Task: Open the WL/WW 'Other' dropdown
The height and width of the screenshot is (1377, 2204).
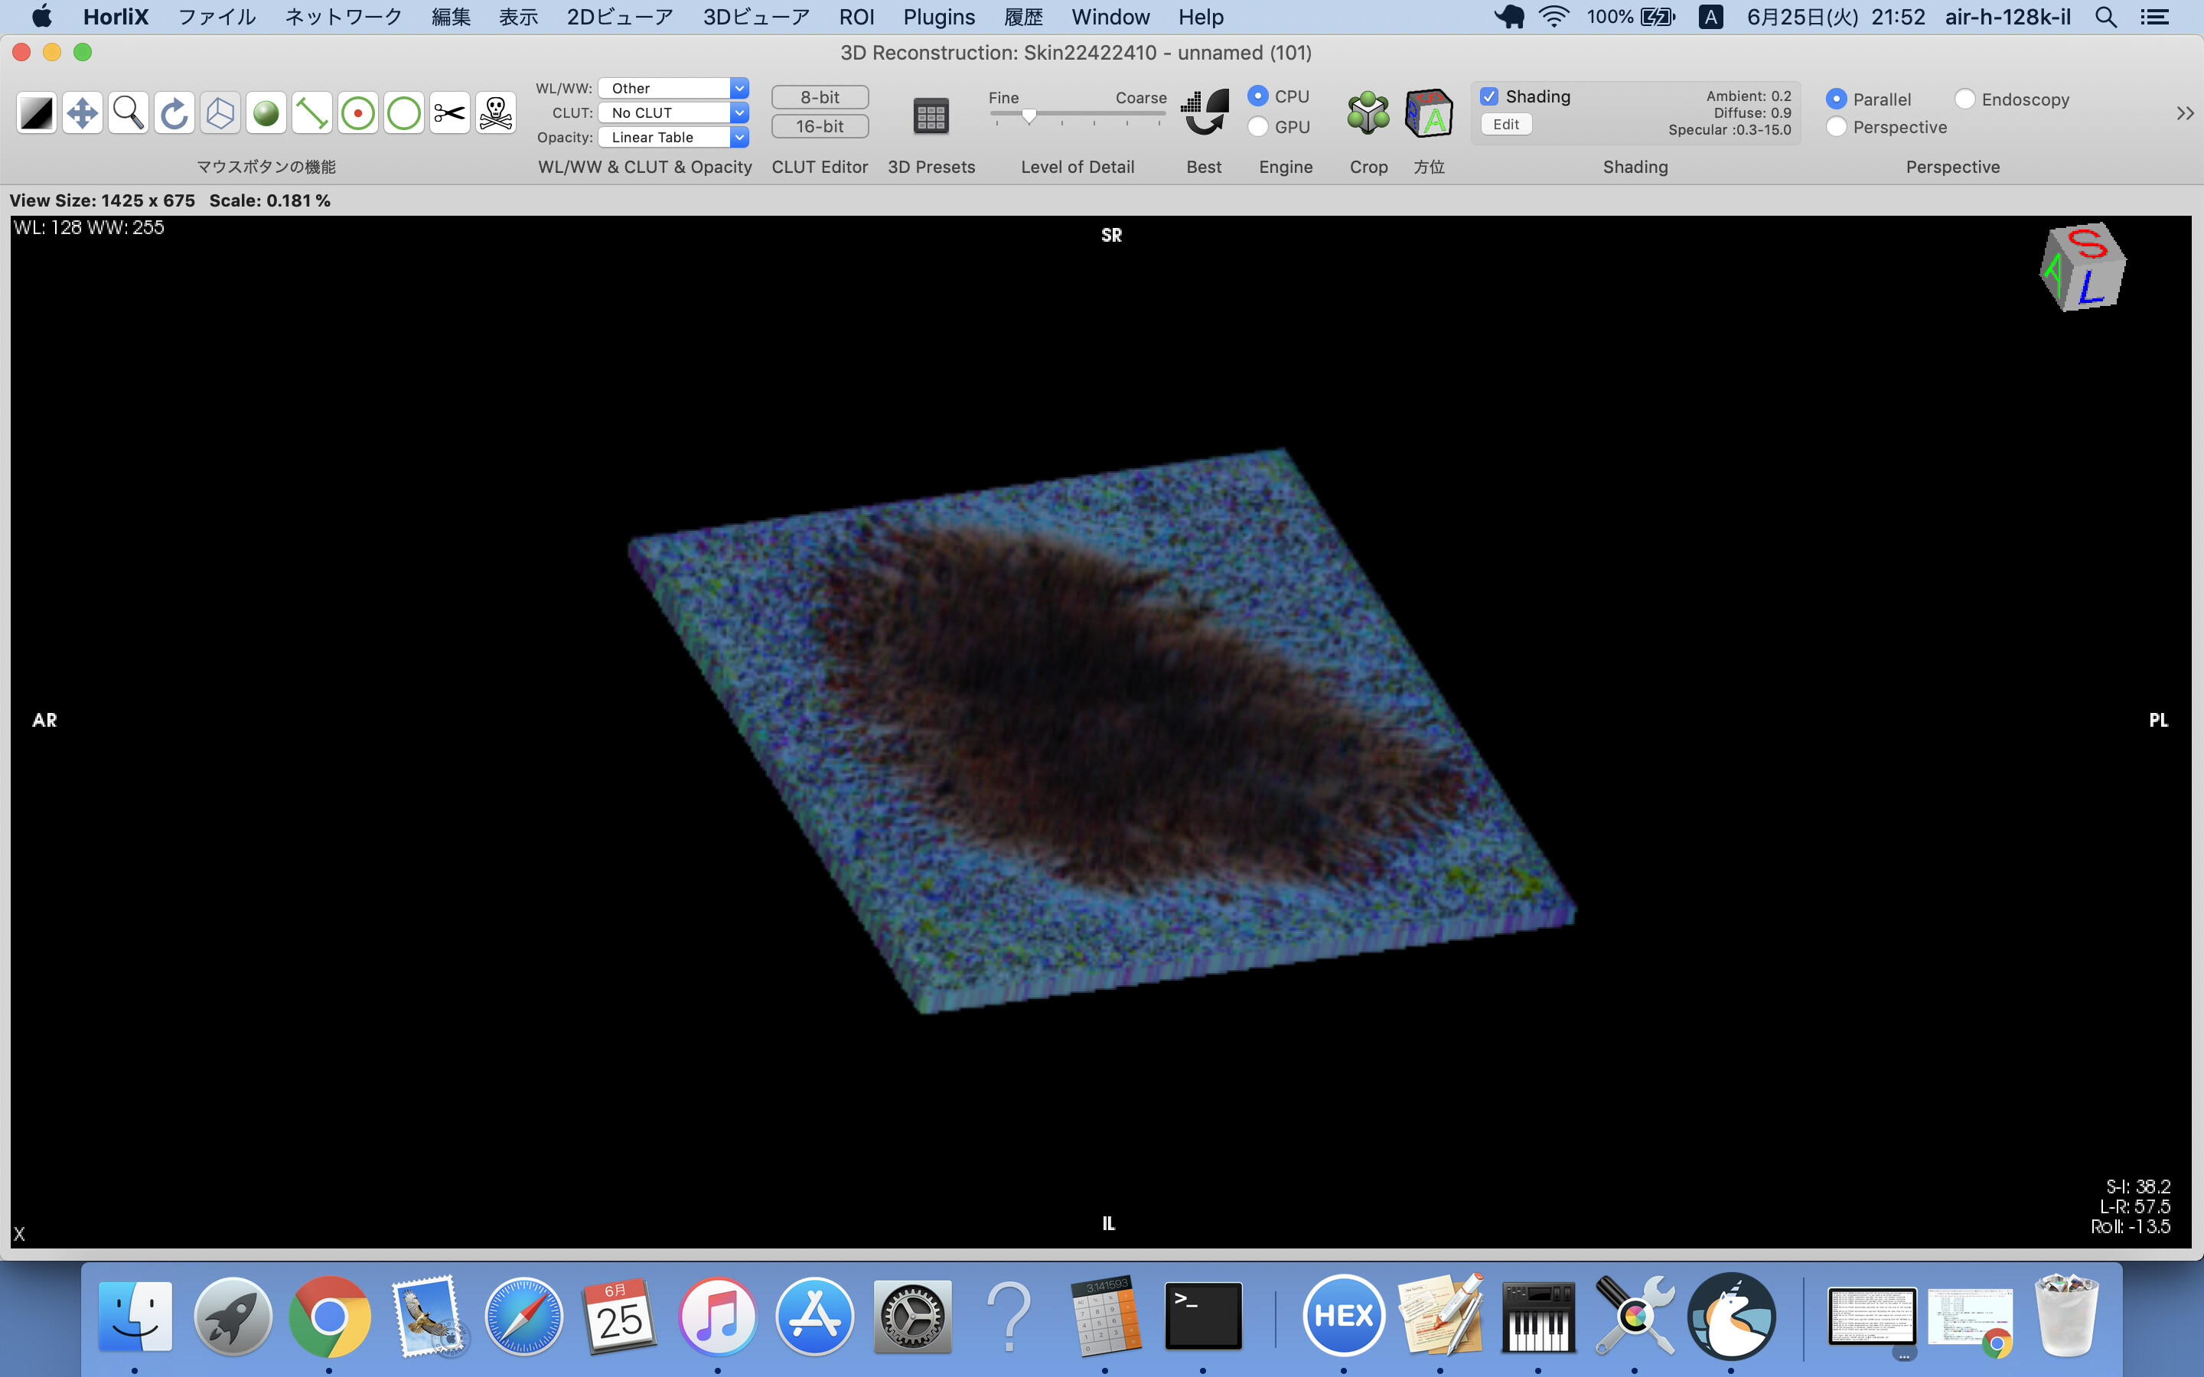Action: pos(673,88)
